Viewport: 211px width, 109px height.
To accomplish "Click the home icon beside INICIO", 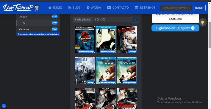I will [x=50, y=7].
